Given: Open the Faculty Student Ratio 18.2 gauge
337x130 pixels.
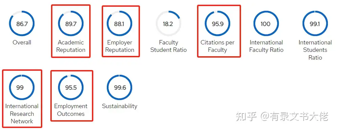Looking at the screenshot, I should [x=168, y=23].
